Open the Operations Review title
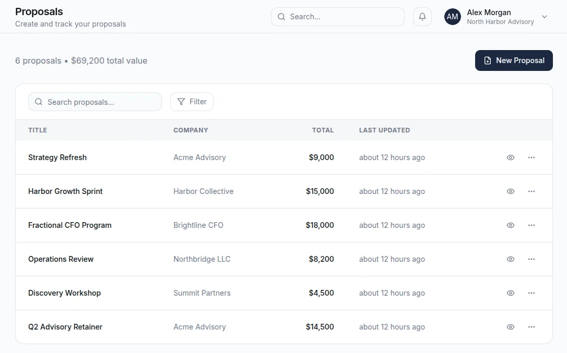 pos(61,259)
